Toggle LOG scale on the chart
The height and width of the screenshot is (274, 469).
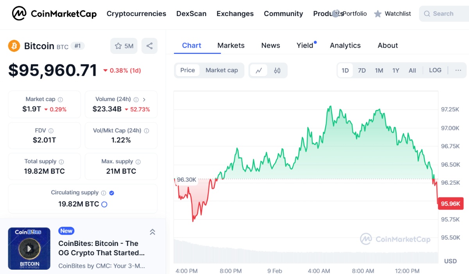[435, 70]
